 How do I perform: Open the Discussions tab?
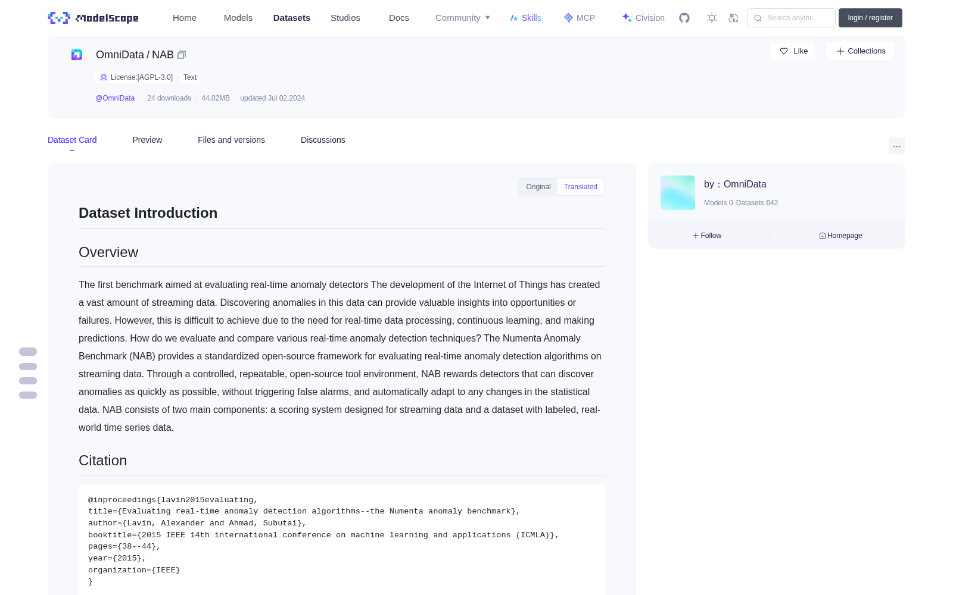(323, 140)
